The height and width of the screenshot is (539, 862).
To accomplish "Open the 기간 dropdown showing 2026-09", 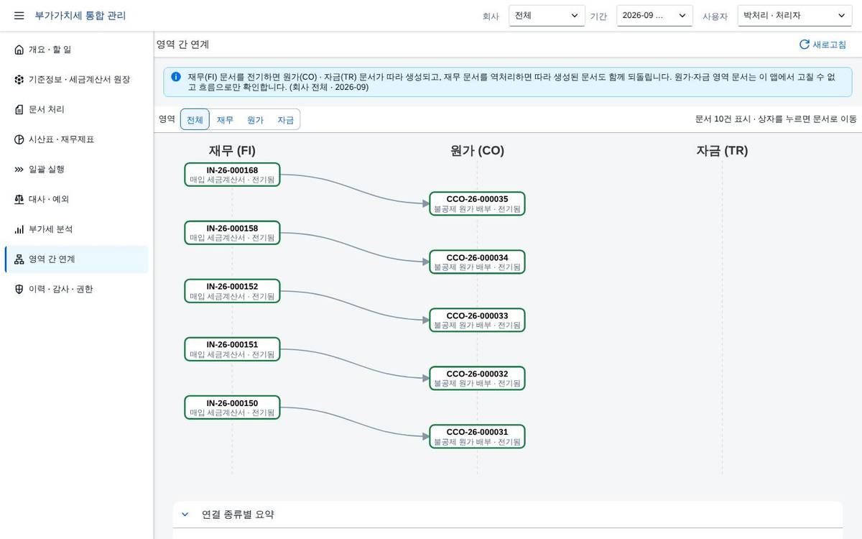I will (654, 16).
